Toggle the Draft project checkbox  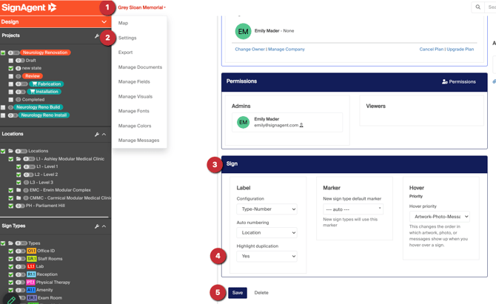click(x=11, y=61)
